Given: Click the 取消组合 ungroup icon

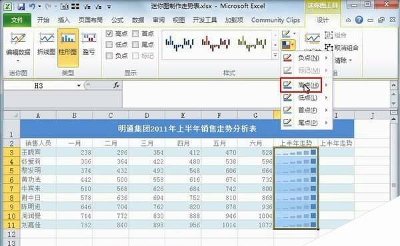Looking at the screenshot, I should pos(329,47).
